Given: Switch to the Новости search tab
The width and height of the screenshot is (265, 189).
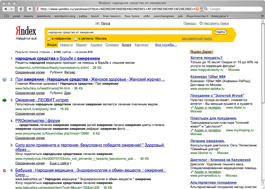Looking at the screenshot, I should coord(66,45).
